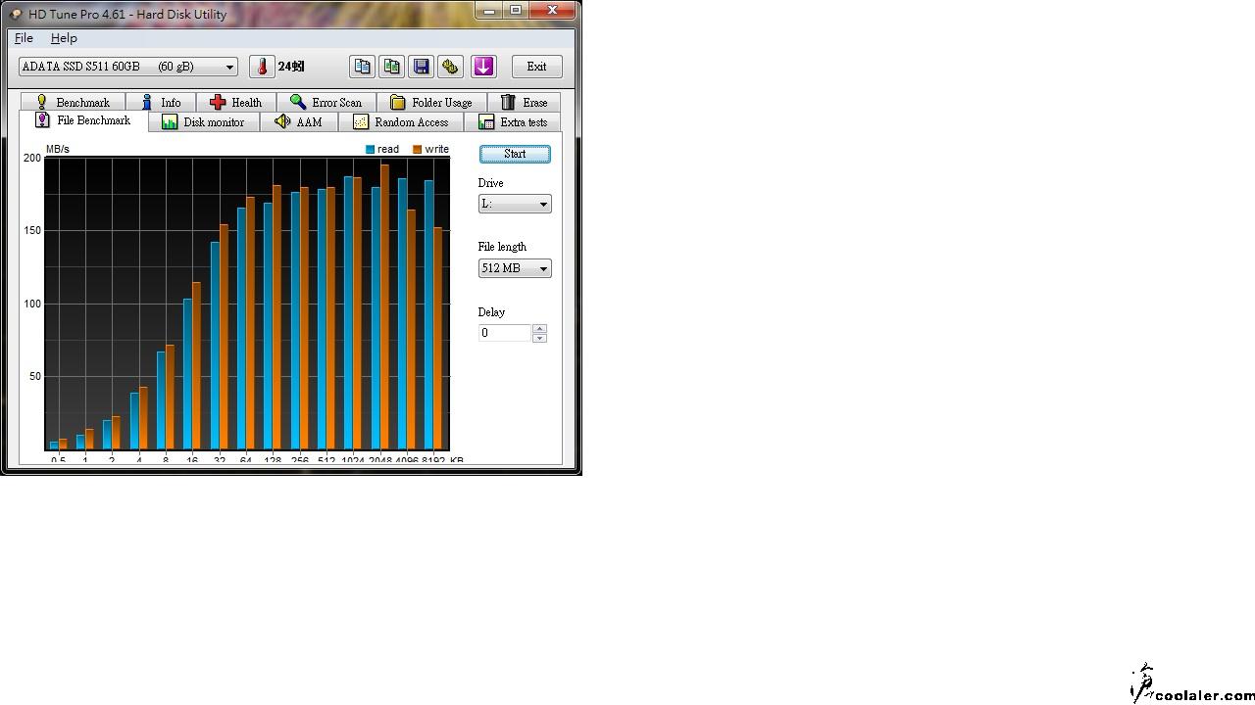Minimize the HD Tune Pro window
Image resolution: width=1255 pixels, height=705 pixels.
(x=490, y=10)
